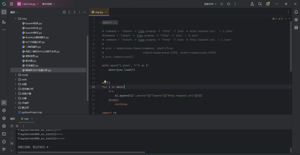Click the Search Everywhere magnifier icon
The image size is (300, 155).
(x=260, y=4)
